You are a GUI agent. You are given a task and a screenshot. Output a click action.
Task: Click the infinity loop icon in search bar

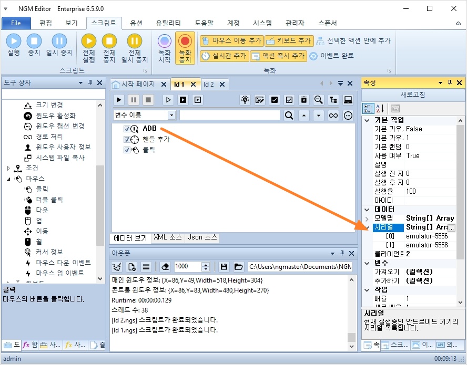[x=333, y=116]
